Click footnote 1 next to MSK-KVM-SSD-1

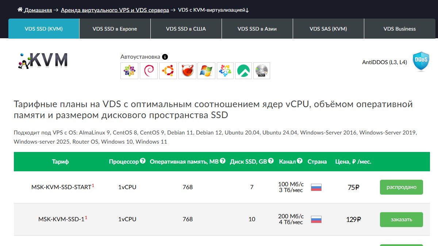pos(86,218)
